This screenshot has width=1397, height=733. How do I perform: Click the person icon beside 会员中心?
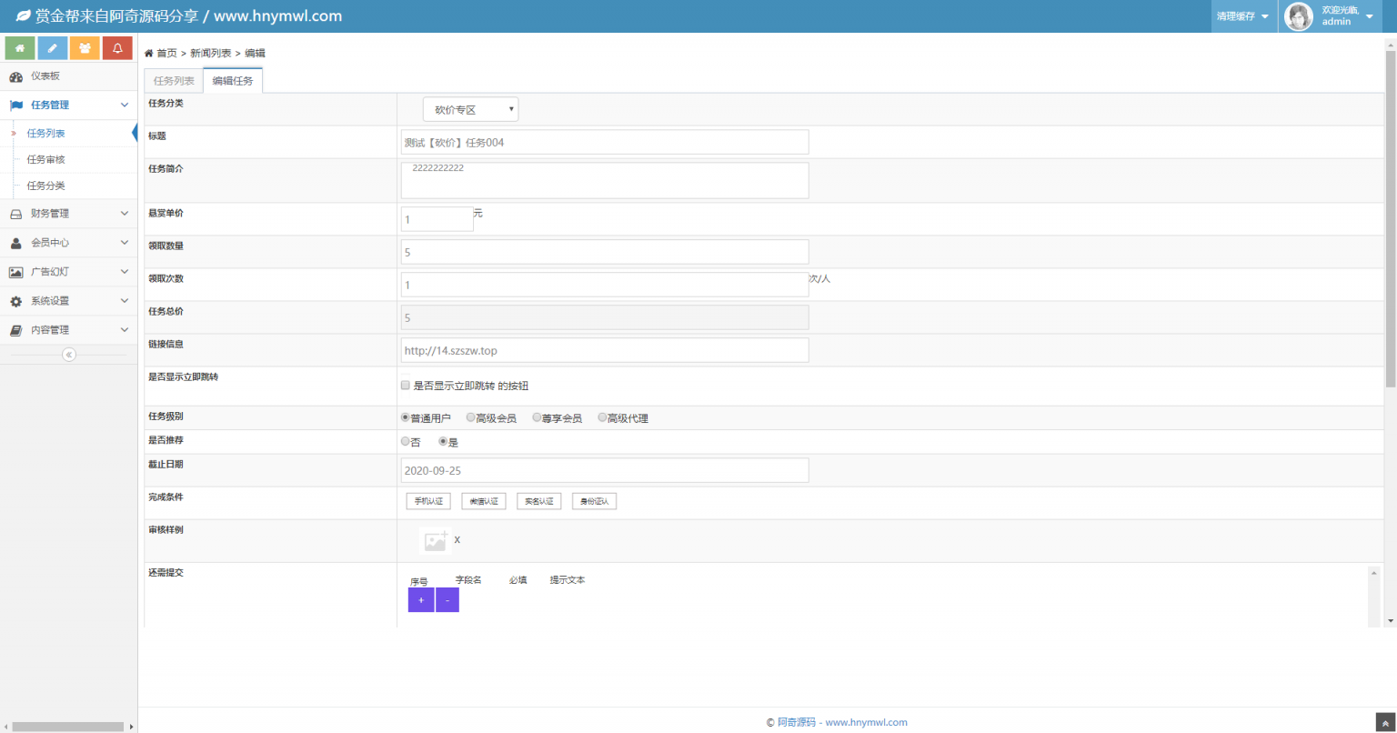15,243
